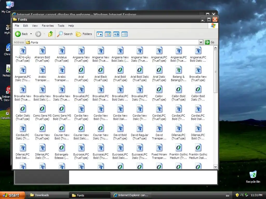The width and height of the screenshot is (266, 199).
Task: Click the scrollbar up arrow
Action: point(215,48)
